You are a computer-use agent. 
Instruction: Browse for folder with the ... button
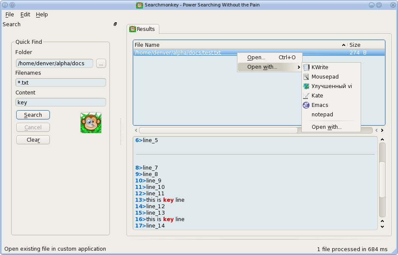pyautogui.click(x=101, y=64)
